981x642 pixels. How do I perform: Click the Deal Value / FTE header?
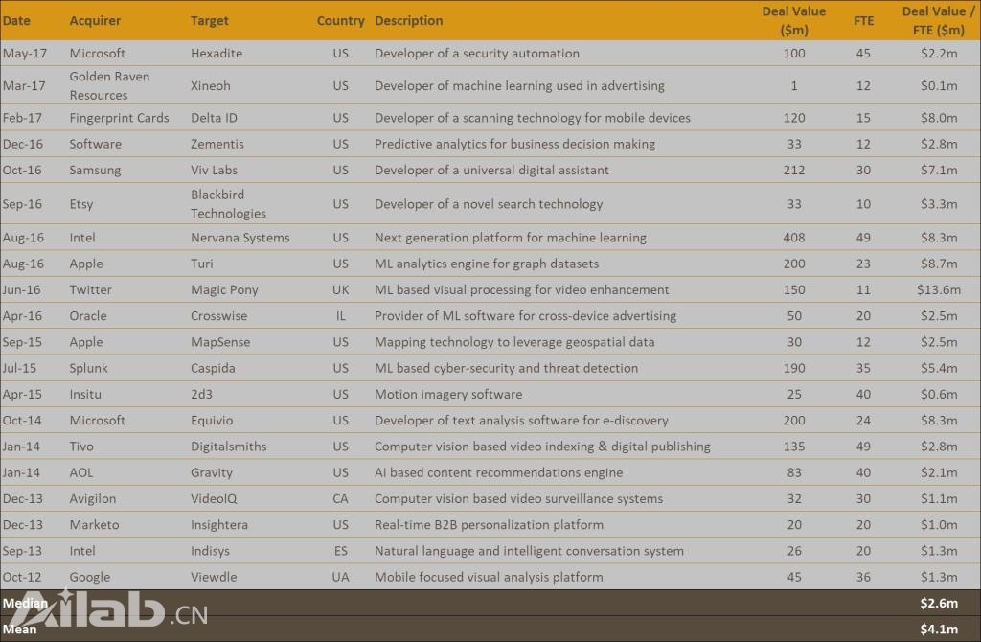tap(939, 21)
